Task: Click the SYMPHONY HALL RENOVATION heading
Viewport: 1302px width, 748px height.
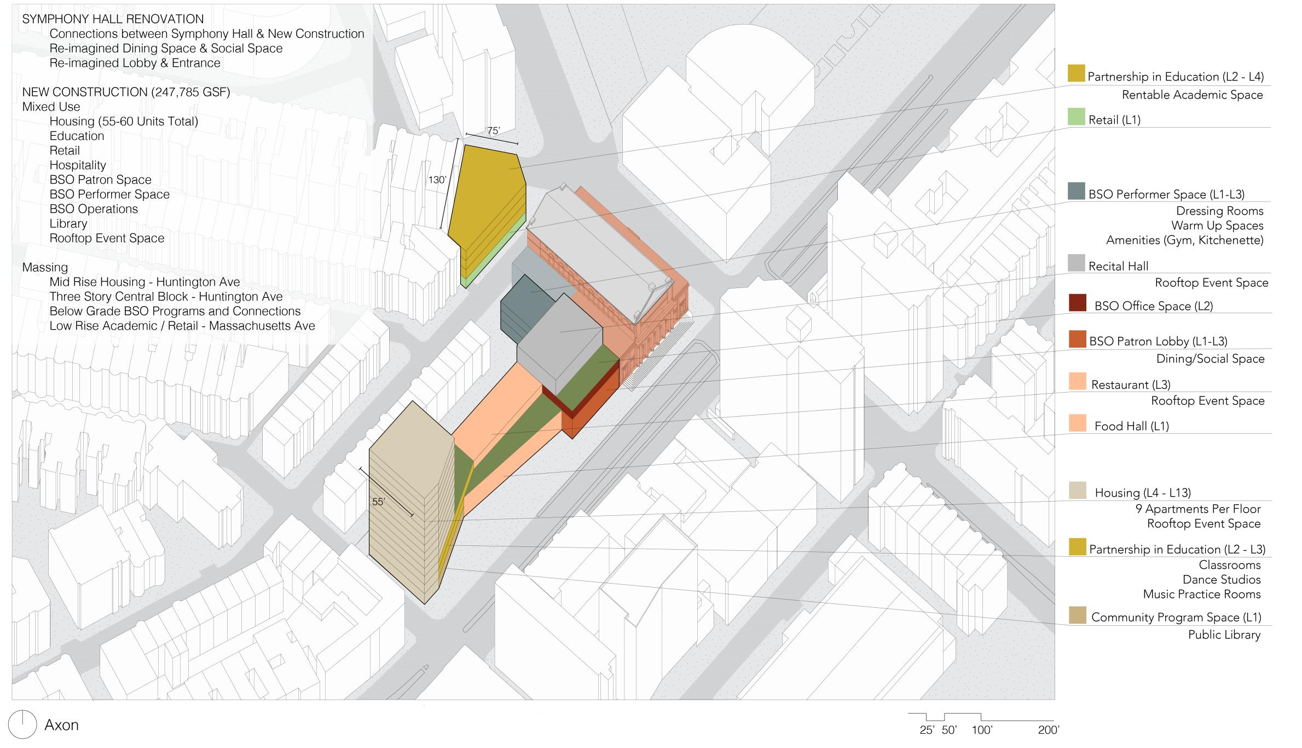Action: point(113,19)
